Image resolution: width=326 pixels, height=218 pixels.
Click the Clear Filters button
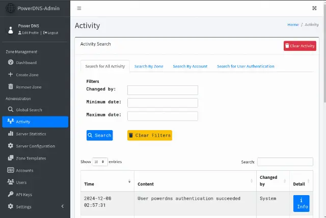click(150, 135)
